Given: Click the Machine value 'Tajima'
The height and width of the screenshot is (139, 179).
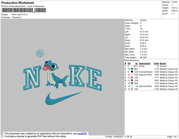Looking at the screenshot, I should click(143, 20).
